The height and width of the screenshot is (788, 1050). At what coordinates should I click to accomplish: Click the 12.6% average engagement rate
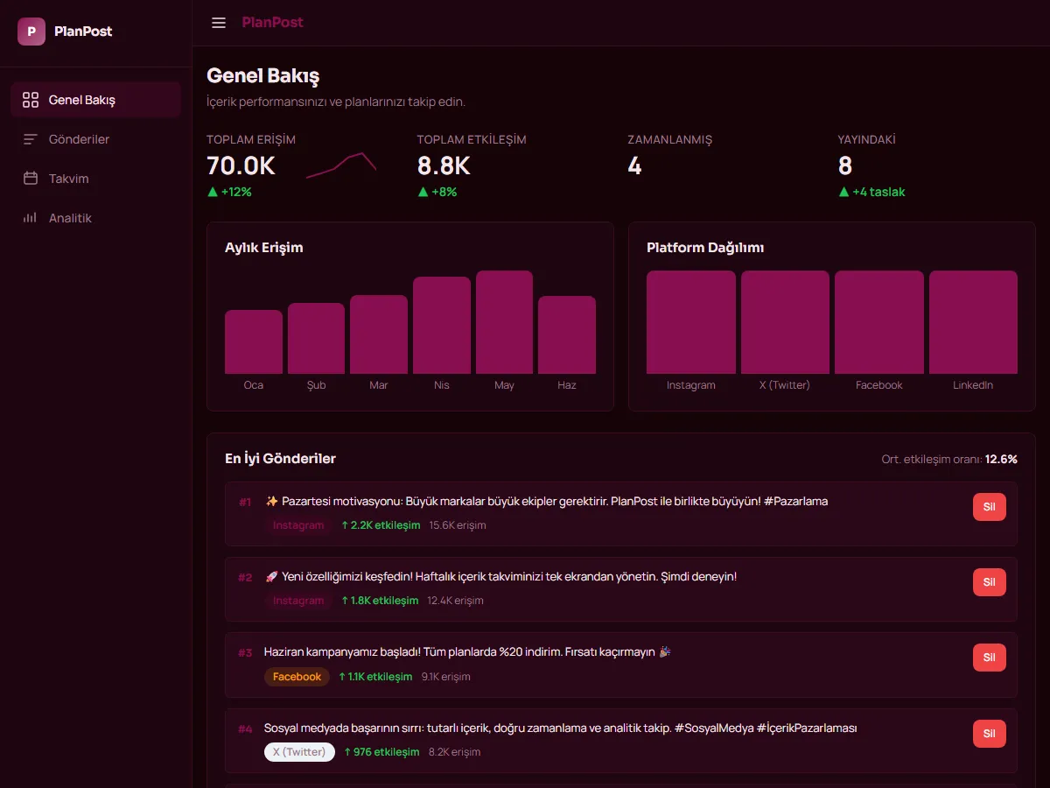[1001, 459]
